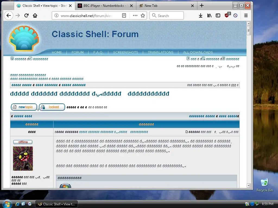Open Recycle Bin on desktop
This screenshot has height=208, width=278.
(264, 185)
